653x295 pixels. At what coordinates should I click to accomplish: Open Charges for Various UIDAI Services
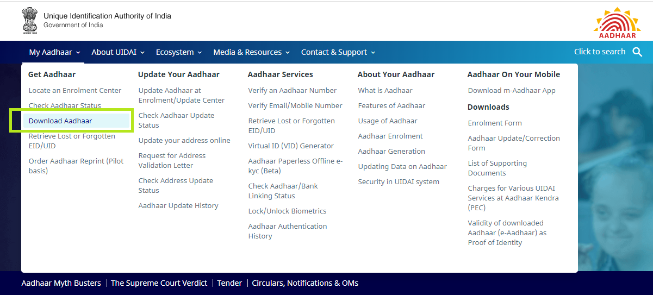[x=513, y=198]
